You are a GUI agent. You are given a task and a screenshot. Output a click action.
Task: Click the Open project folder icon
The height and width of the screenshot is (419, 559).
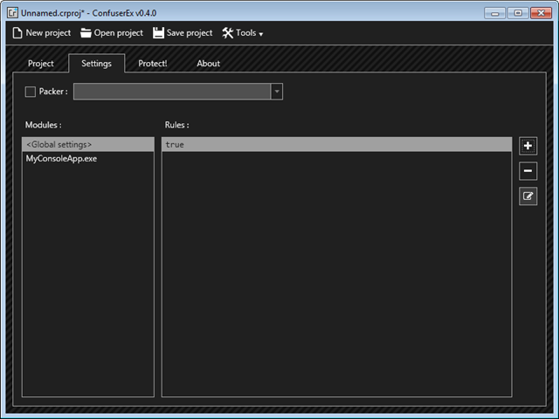pos(86,33)
